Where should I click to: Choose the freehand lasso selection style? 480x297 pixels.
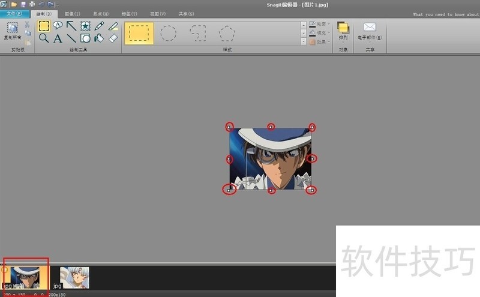[198, 33]
